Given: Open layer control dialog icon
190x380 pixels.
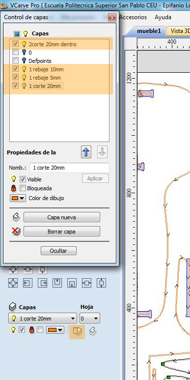Looking at the screenshot, I should point(77,330).
